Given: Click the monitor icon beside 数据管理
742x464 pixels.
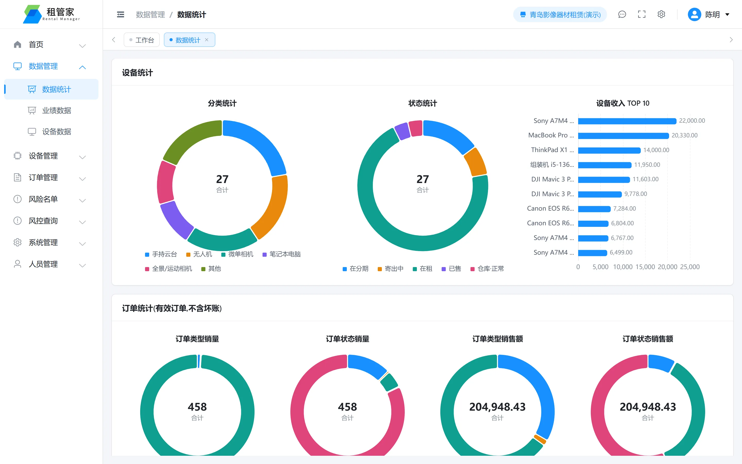Looking at the screenshot, I should coord(18,66).
